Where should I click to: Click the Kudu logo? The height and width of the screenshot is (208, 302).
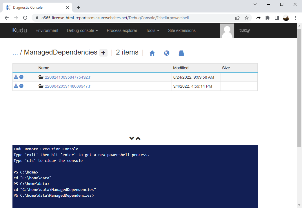(20, 30)
